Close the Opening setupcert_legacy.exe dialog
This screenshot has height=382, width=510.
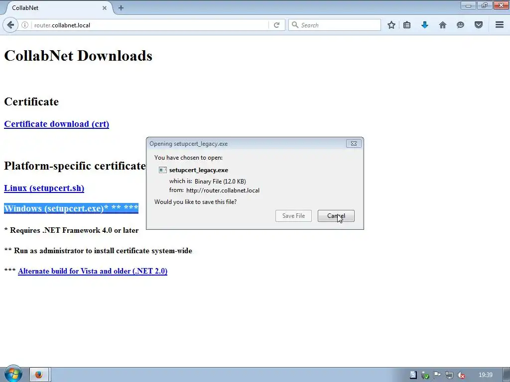[x=354, y=144]
